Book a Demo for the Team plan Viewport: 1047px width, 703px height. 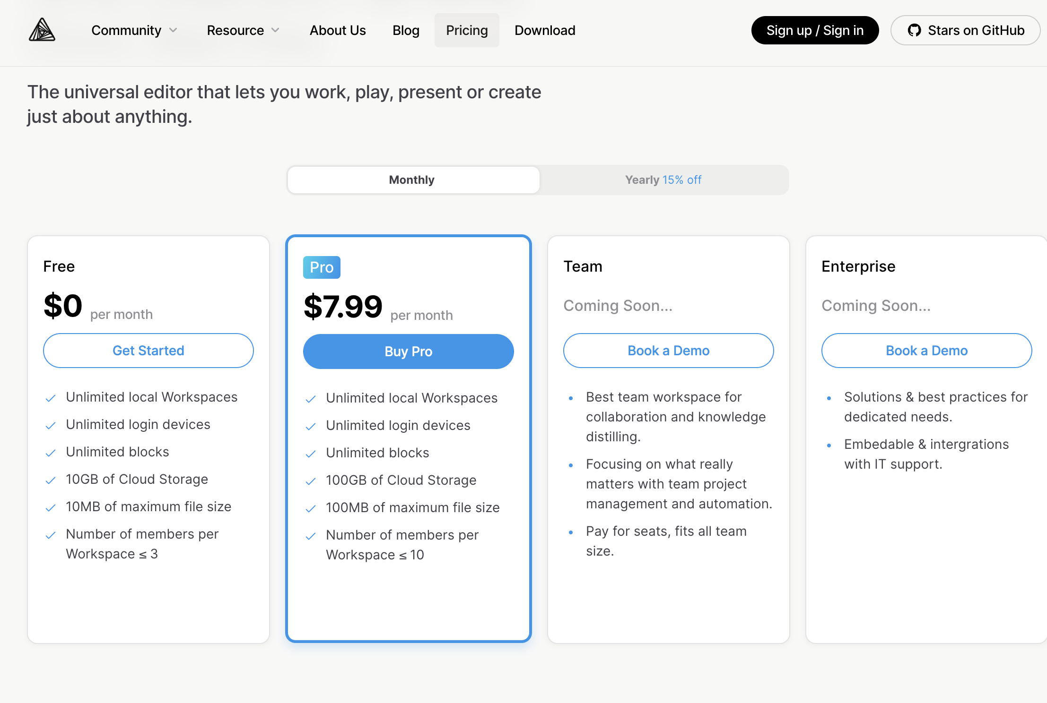click(x=668, y=350)
